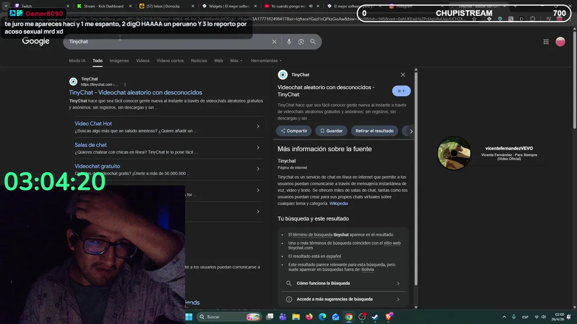
Task: Open the Videos cortos tab
Action: pyautogui.click(x=170, y=61)
